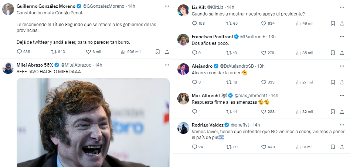Bookmark Francisco Paoltroni's tweet
The width and height of the screenshot is (350, 167).
coord(332,53)
